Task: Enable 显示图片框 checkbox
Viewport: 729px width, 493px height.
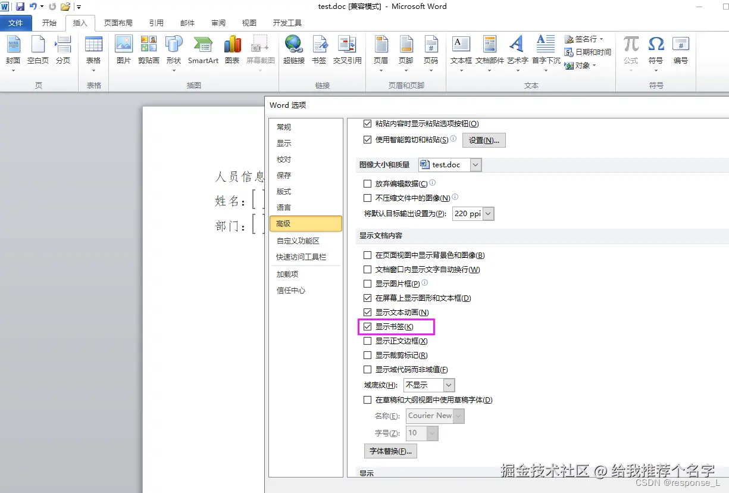Action: [x=367, y=284]
